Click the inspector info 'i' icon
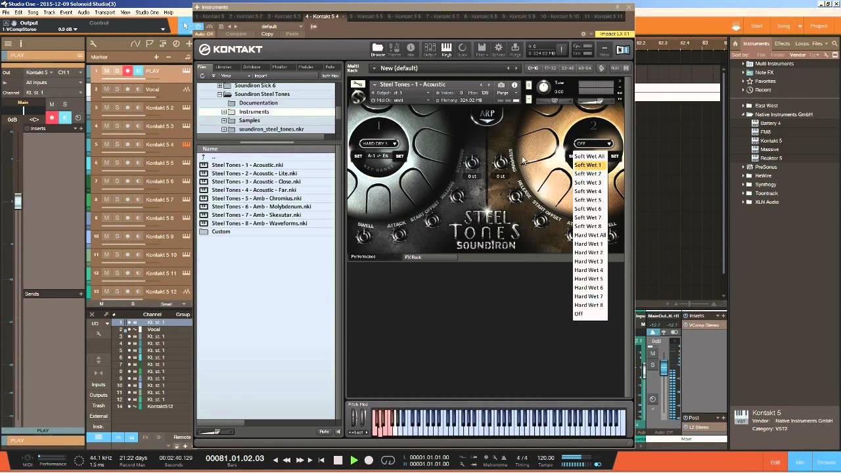 point(21,43)
